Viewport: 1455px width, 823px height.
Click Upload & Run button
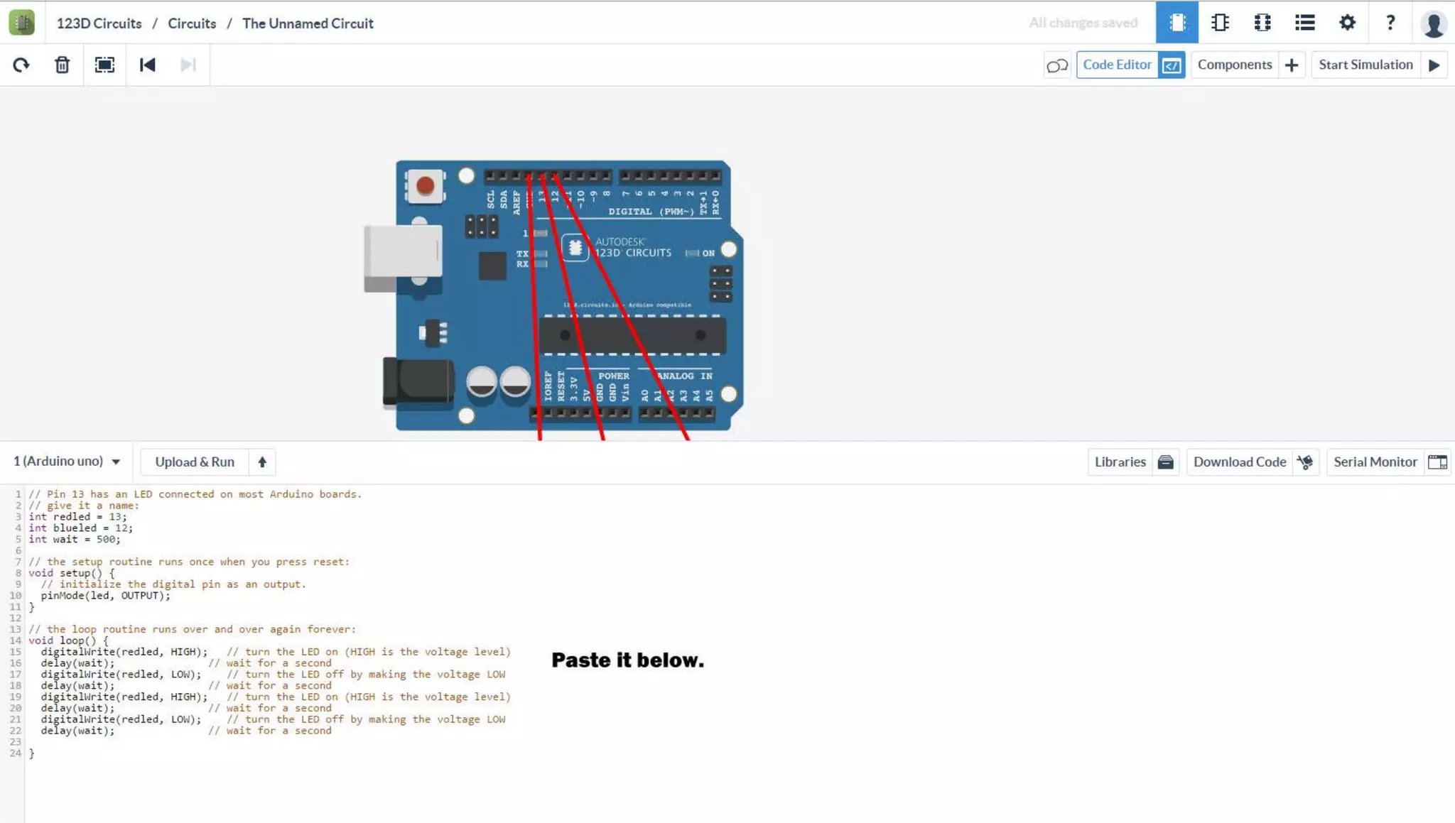pyautogui.click(x=195, y=462)
